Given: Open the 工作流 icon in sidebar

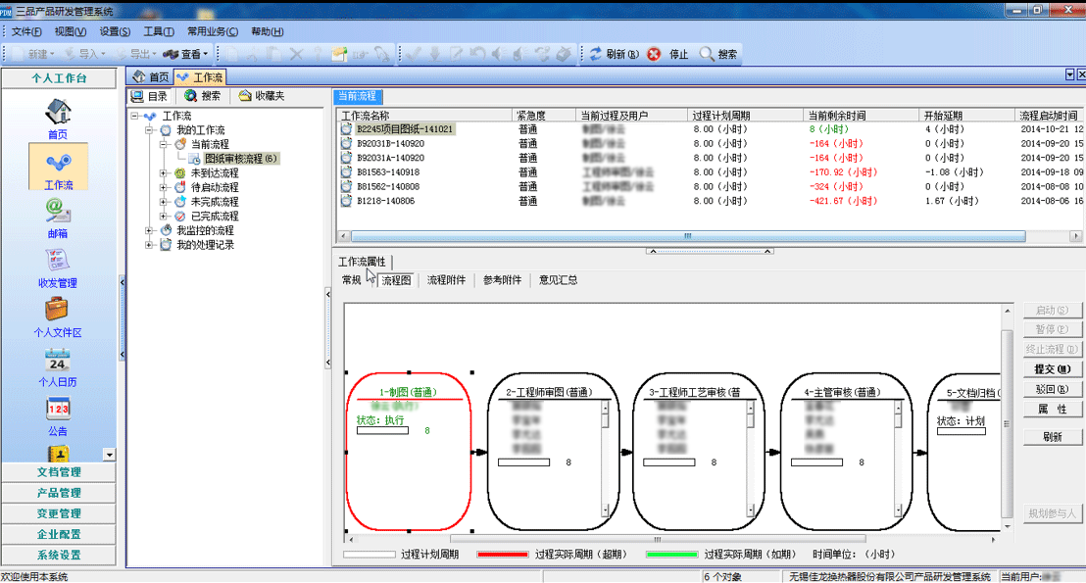Looking at the screenshot, I should (x=58, y=166).
